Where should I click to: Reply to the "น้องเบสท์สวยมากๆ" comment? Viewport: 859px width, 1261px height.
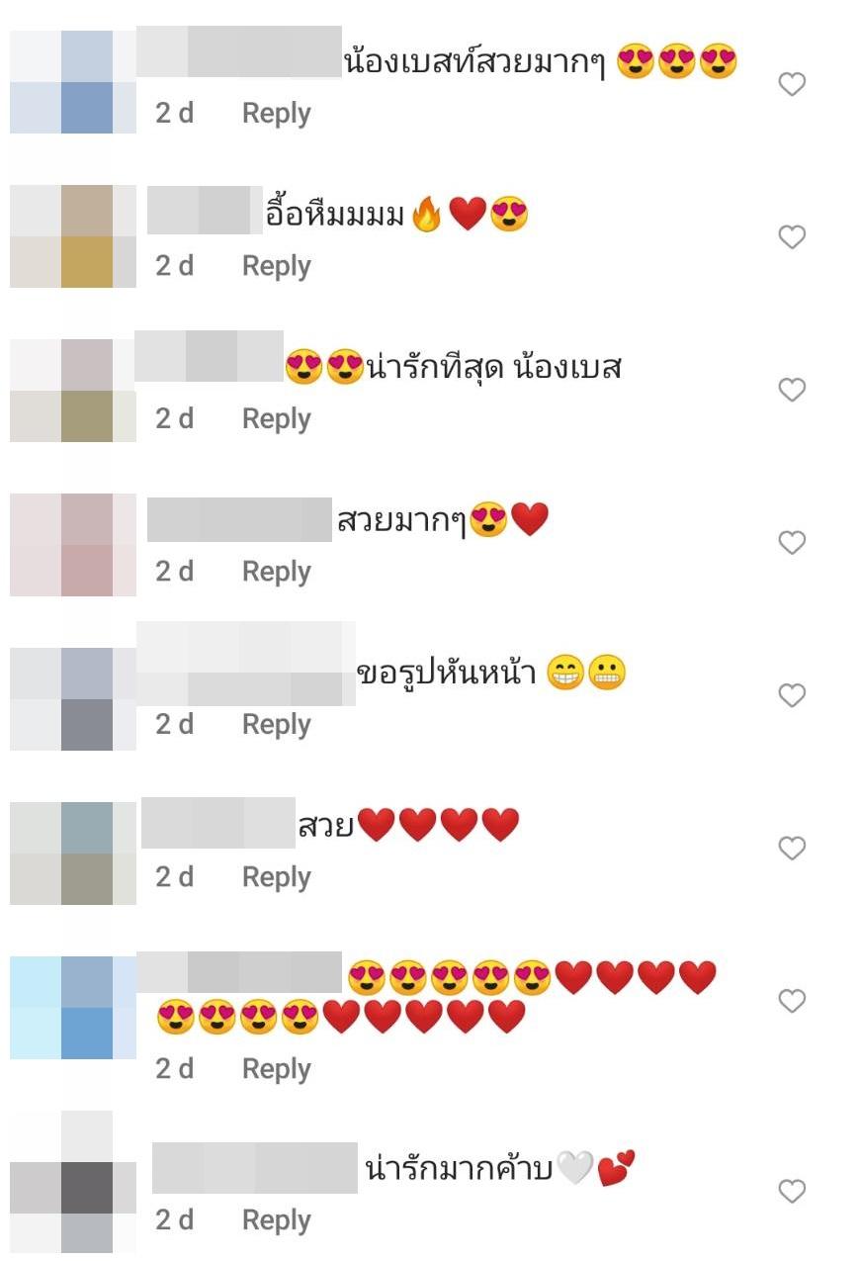pyautogui.click(x=277, y=114)
